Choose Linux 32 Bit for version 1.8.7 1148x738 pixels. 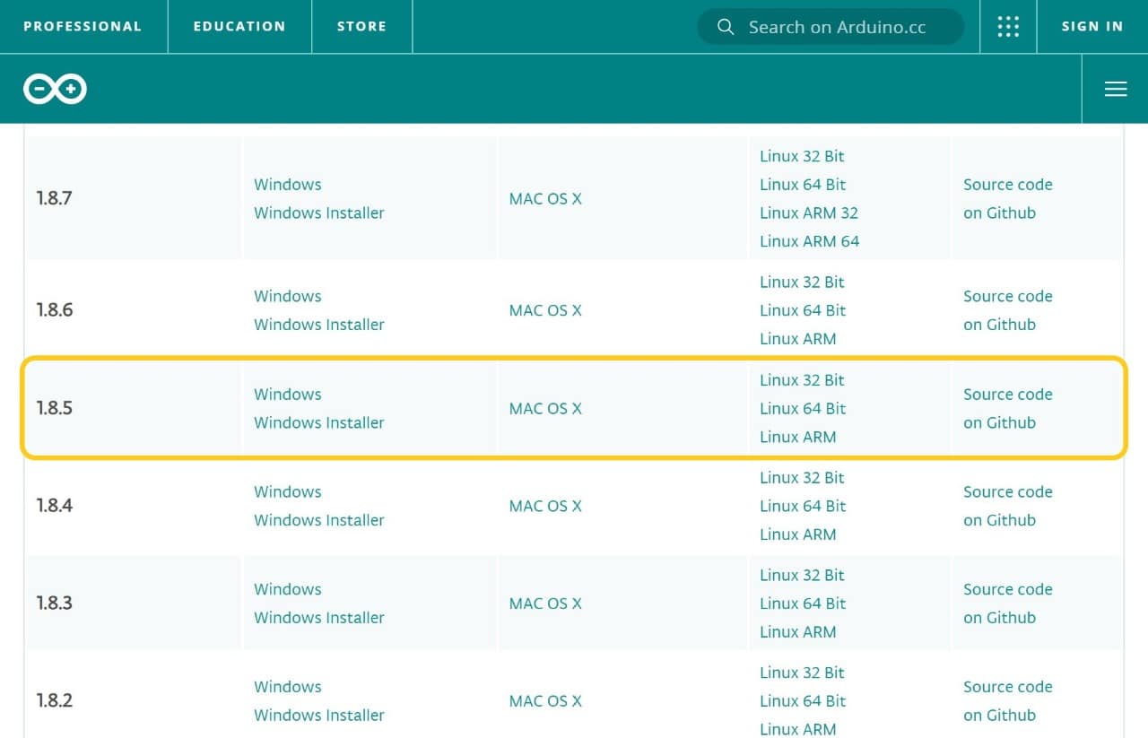point(802,156)
